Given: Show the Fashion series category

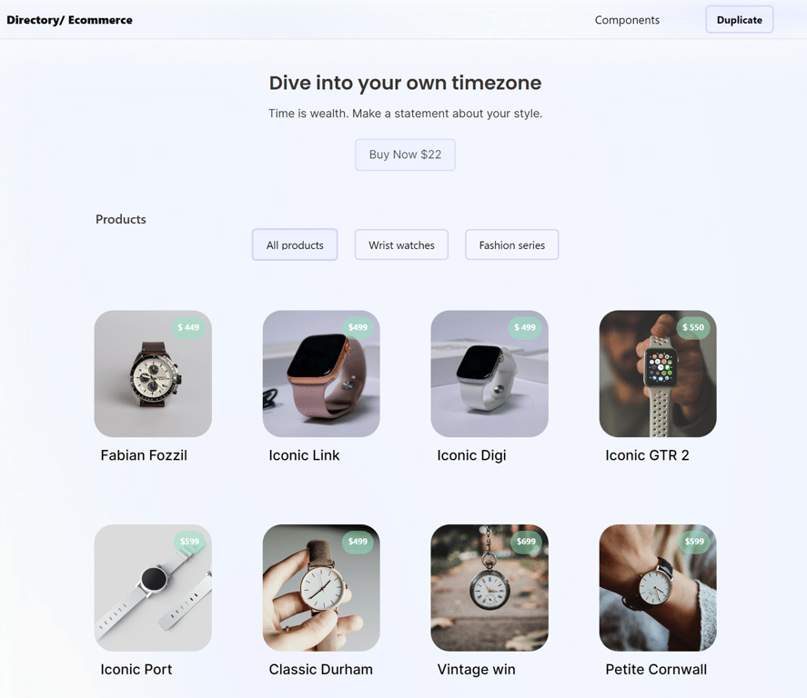Looking at the screenshot, I should coord(512,244).
